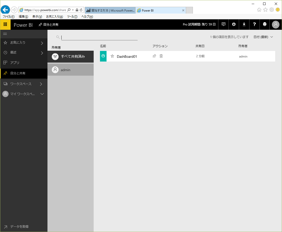Click the 名前 column header
Screen dimensions: 282x232
103,46
